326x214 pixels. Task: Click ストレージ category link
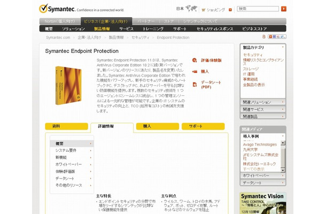tap(251, 69)
